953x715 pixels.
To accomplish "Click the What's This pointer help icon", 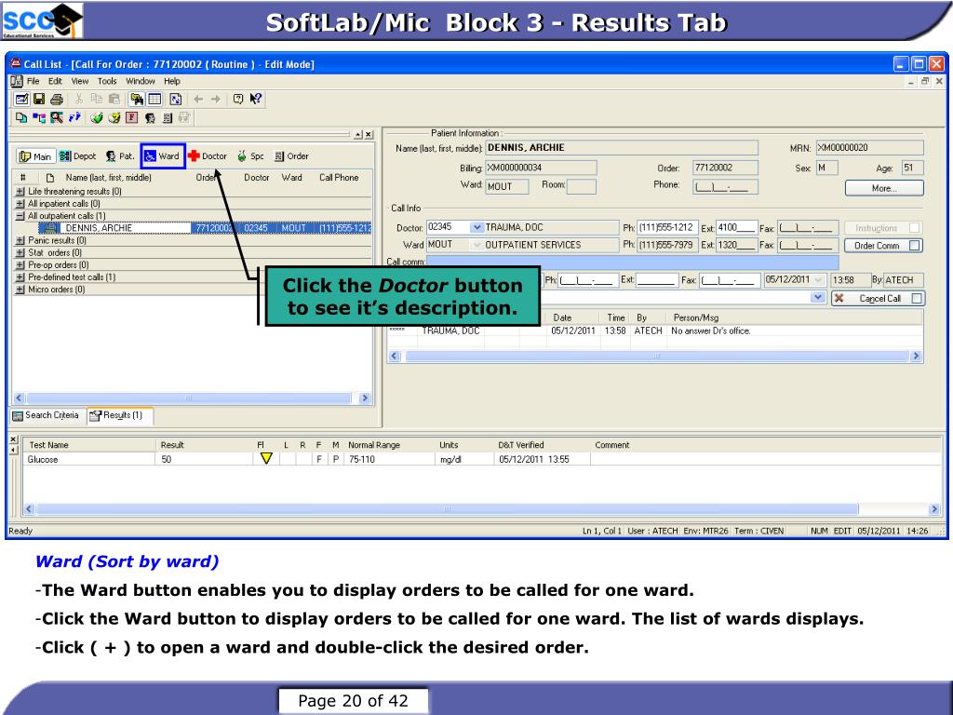I will 256,99.
